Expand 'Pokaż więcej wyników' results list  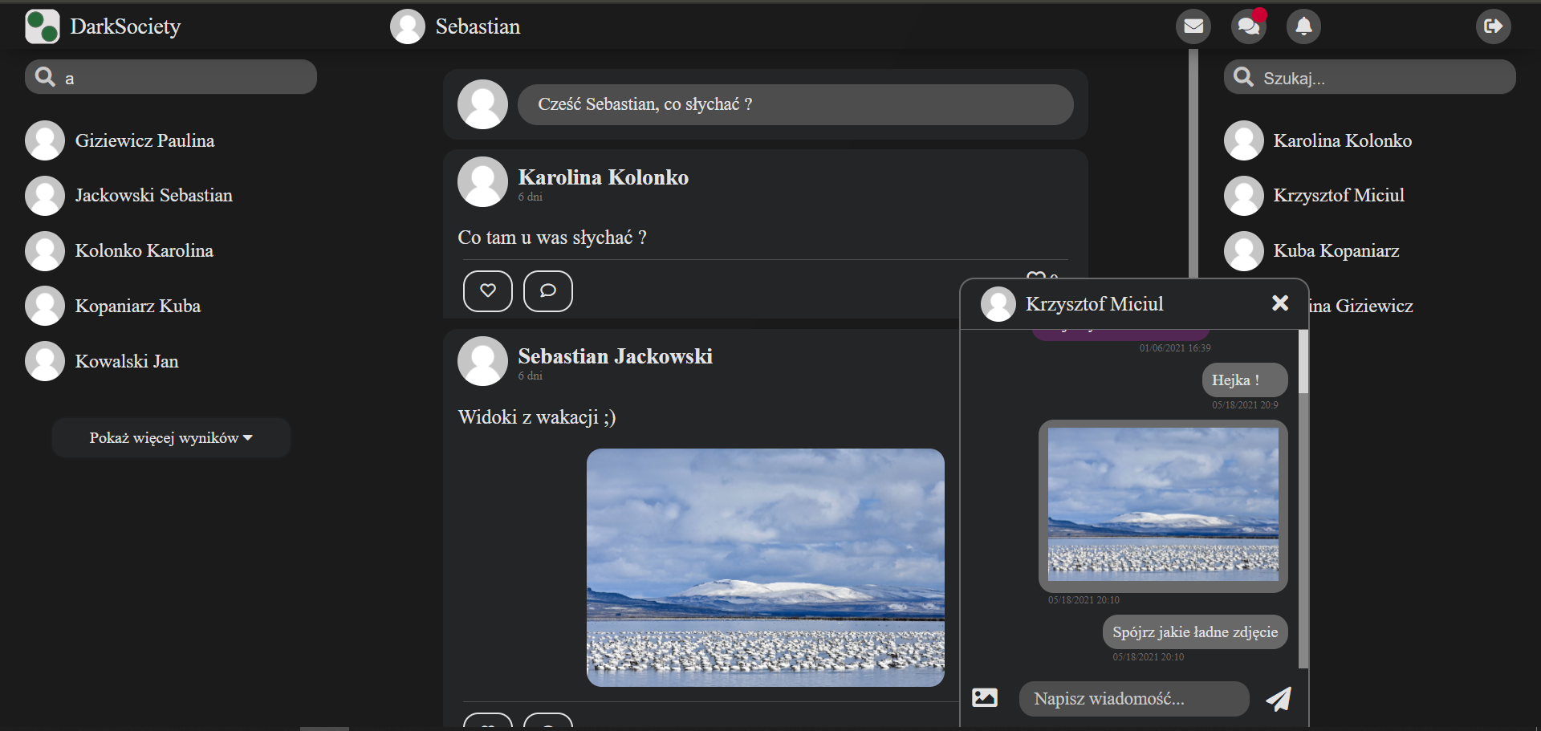point(170,437)
